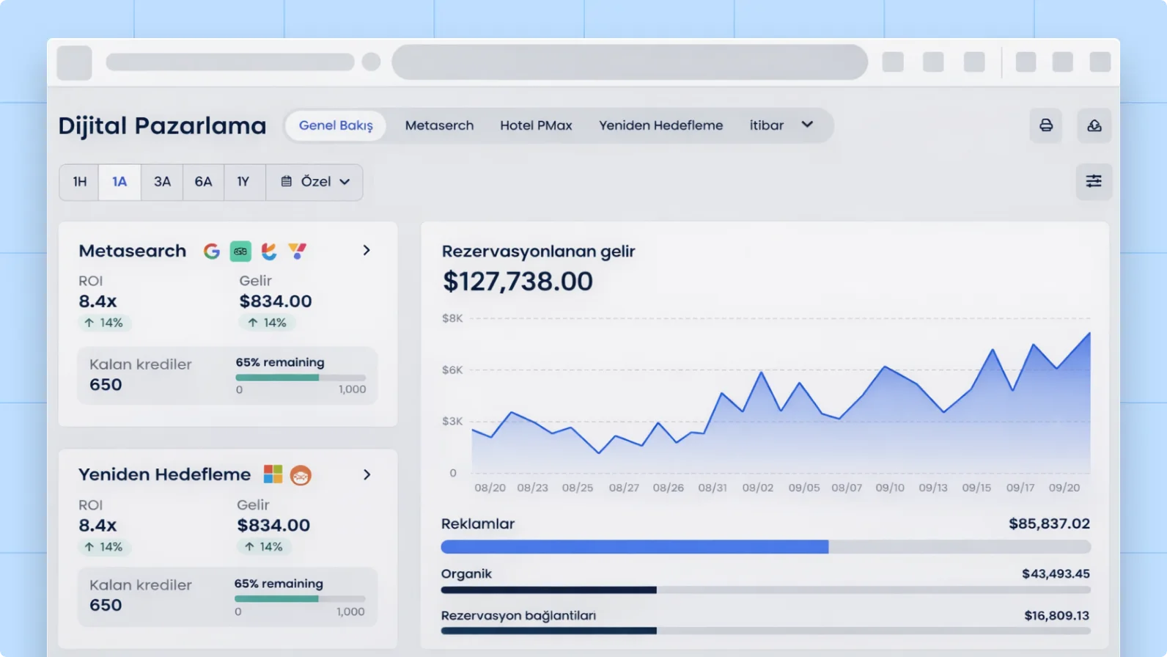Choose the 6A time range button
The image size is (1167, 657).
coord(203,182)
